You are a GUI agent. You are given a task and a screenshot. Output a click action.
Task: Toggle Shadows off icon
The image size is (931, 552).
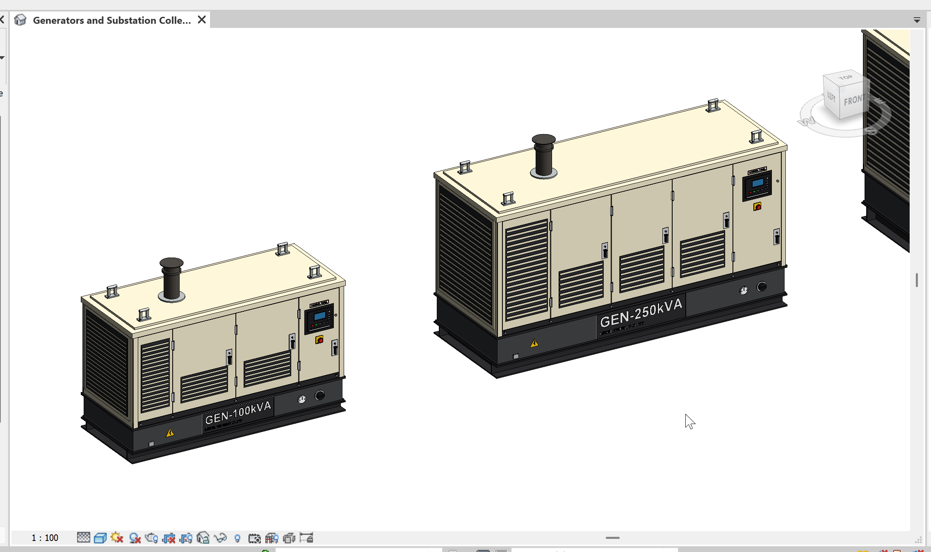(135, 538)
